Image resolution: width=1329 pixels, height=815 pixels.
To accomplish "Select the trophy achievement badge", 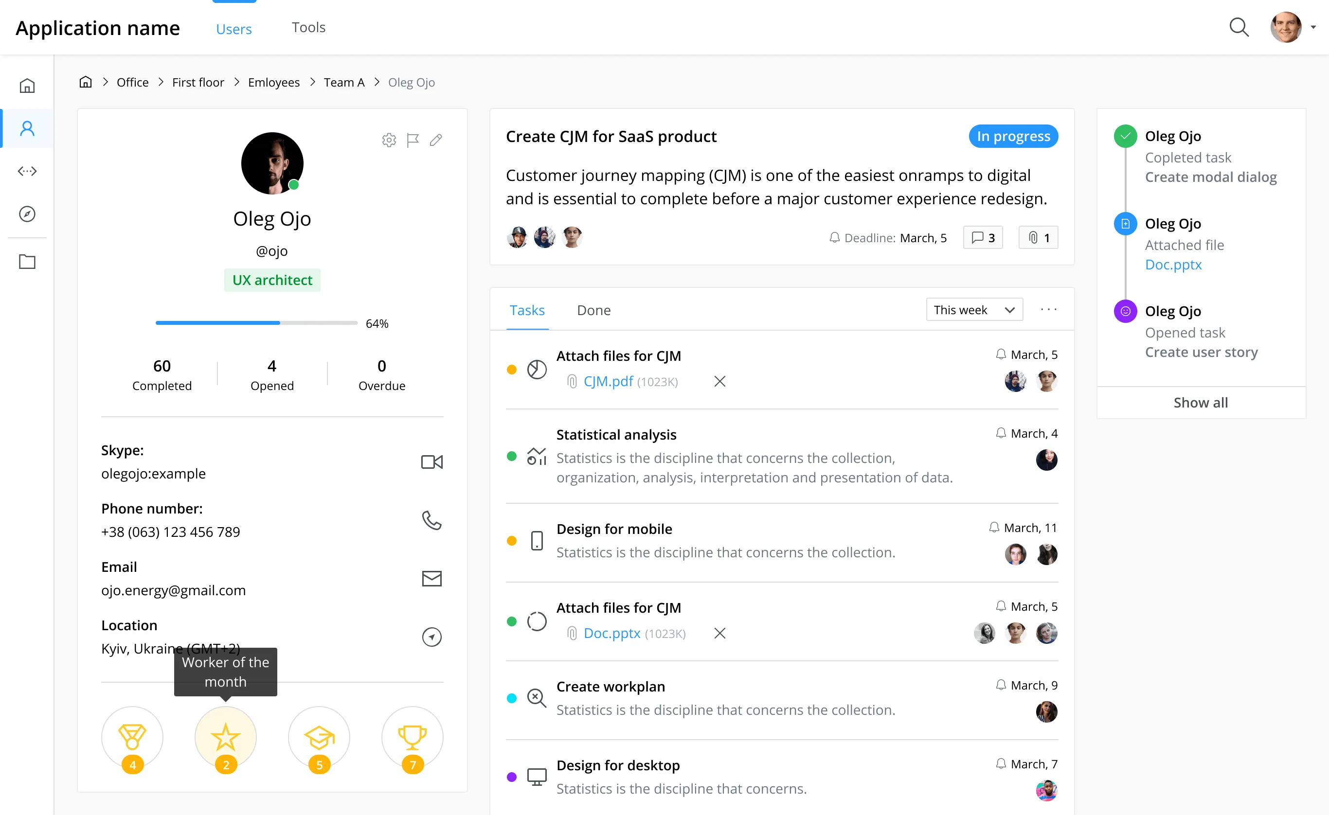I will coord(412,737).
